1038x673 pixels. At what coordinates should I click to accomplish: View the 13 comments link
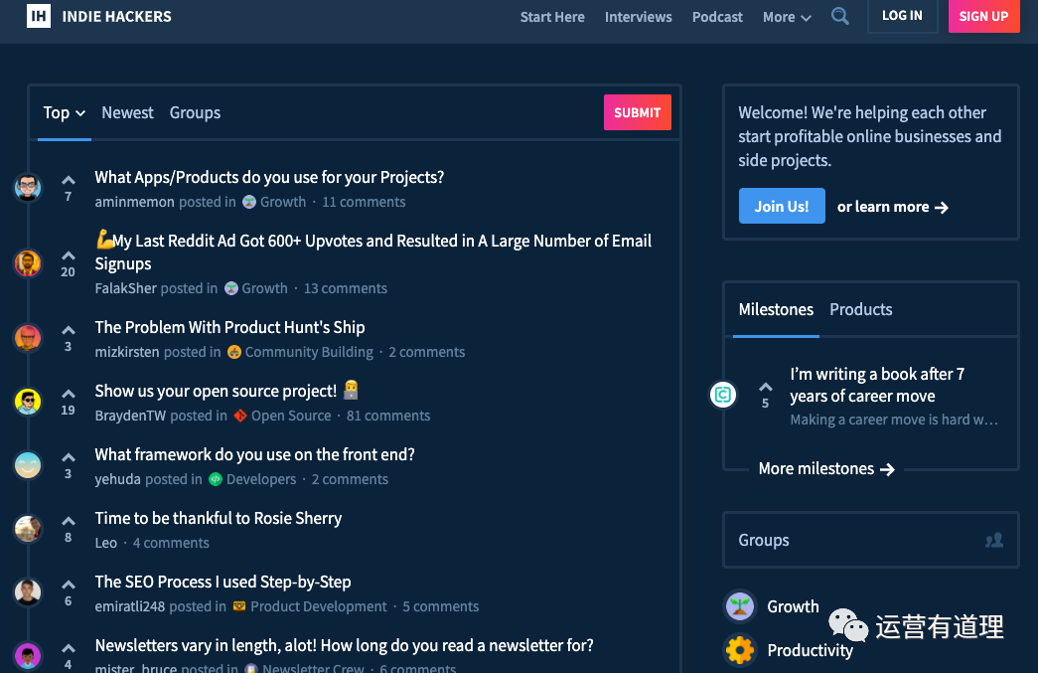pyautogui.click(x=346, y=288)
